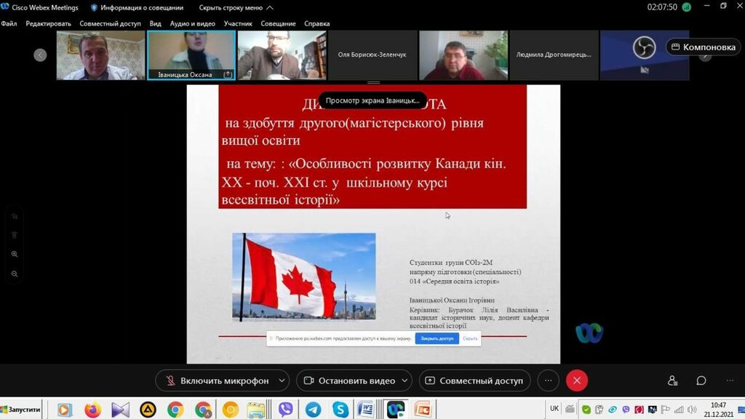Screen dimensions: 745x419
Task: Open Skype from the taskbar
Action: point(340,410)
